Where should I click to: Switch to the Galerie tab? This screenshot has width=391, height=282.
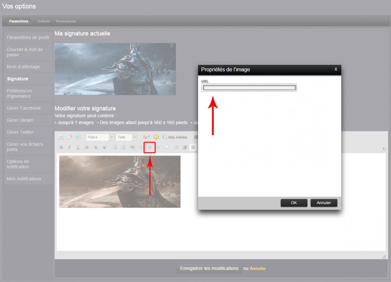[x=44, y=21]
